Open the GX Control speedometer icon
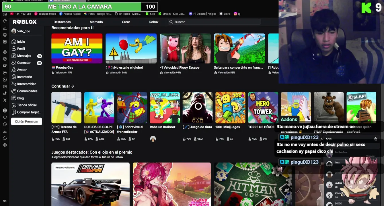This screenshot has width=384, height=206. click(x=5, y=21)
